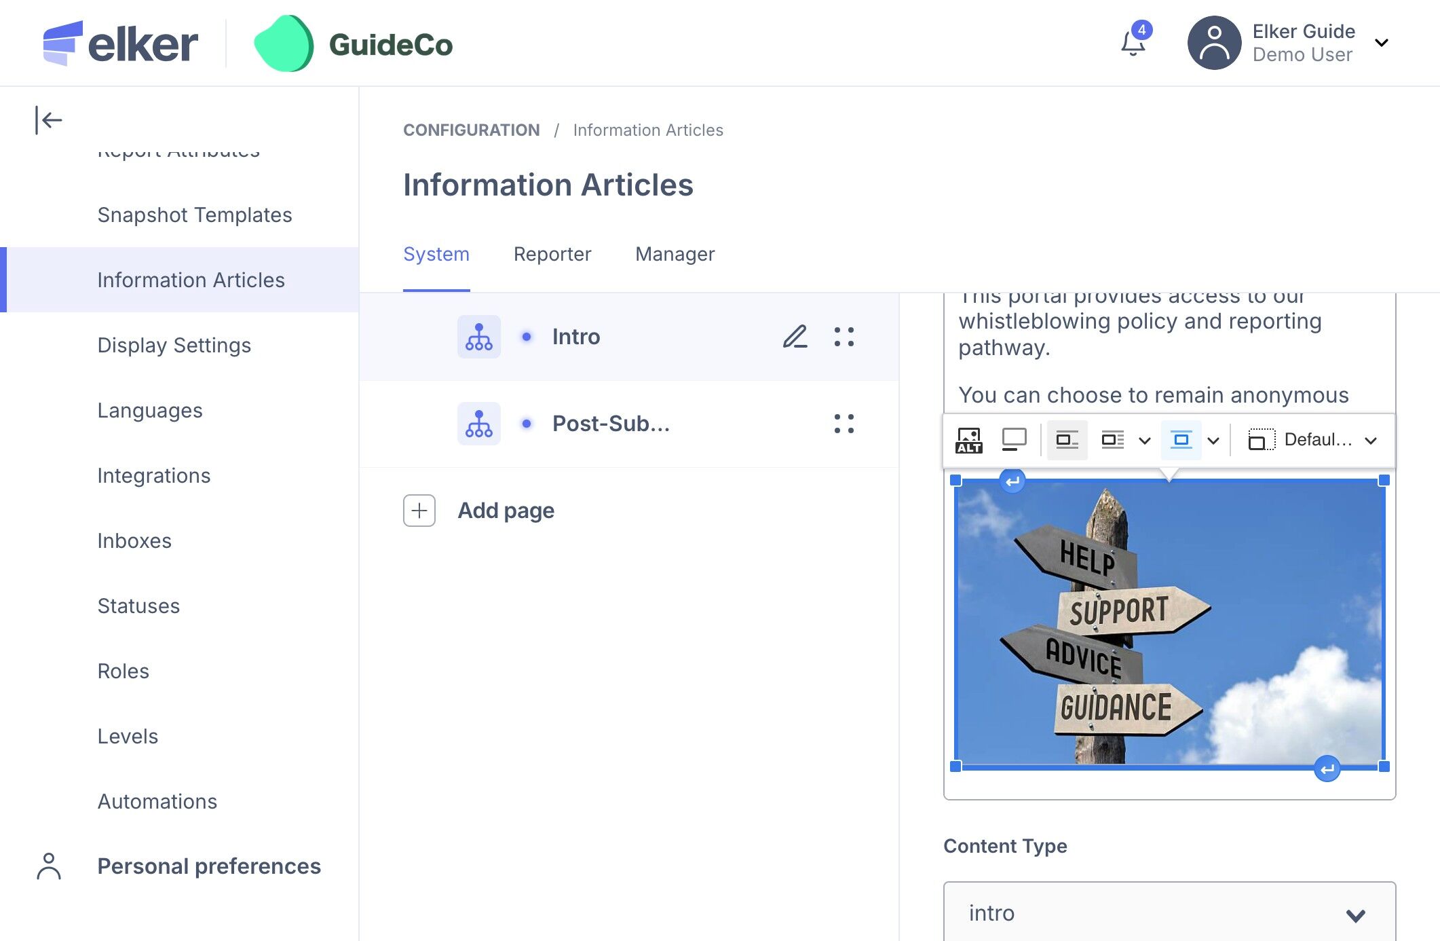
Task: Insert paragraph after image arrow button
Action: coord(1327,769)
